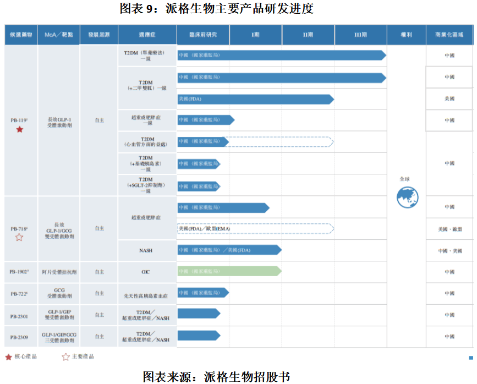Click the GLP-1/GIP/GCG三受體激動劑 cell
Screen dimensions: 477x384
click(59, 337)
